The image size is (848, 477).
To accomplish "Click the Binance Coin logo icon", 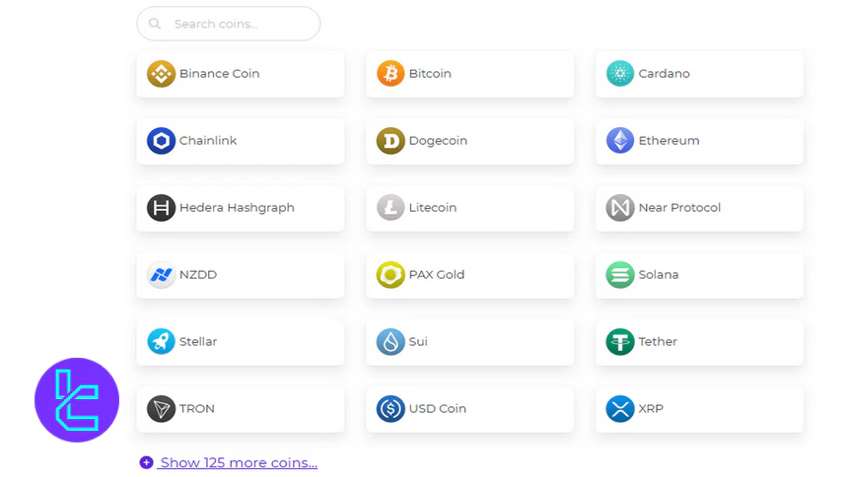I will (161, 74).
